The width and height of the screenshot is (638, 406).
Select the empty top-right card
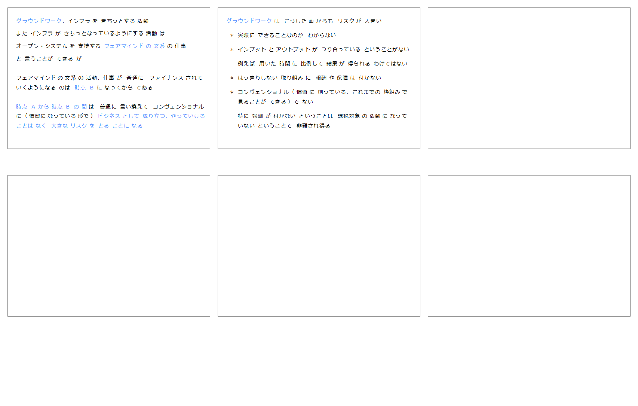click(x=529, y=78)
